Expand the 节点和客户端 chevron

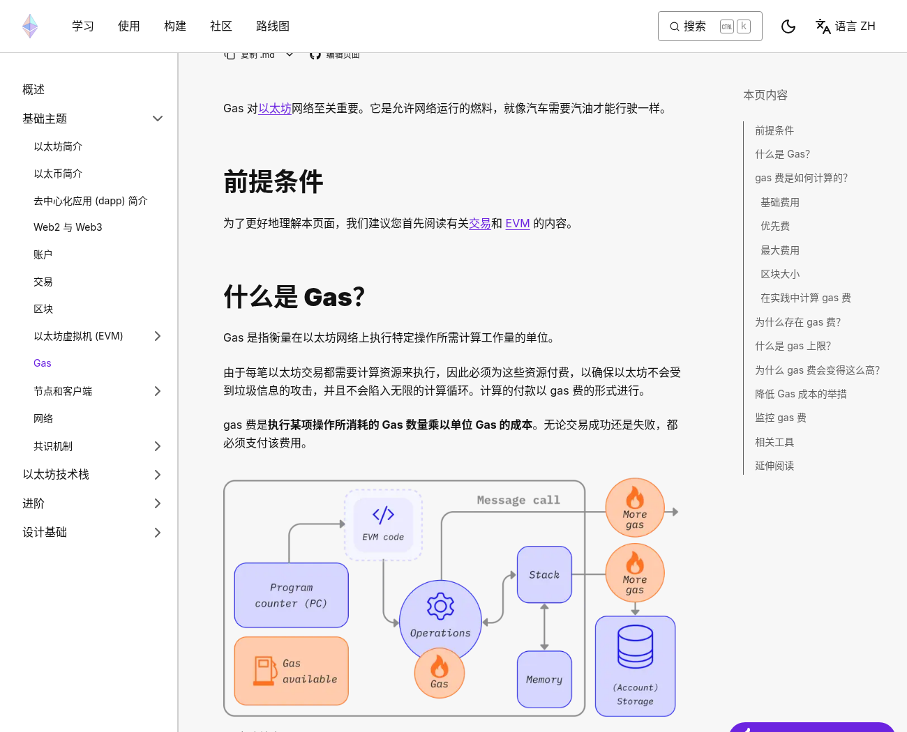point(158,391)
